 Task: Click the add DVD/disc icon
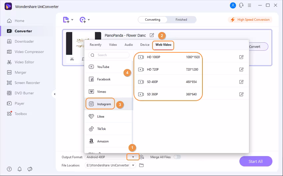pos(83,20)
